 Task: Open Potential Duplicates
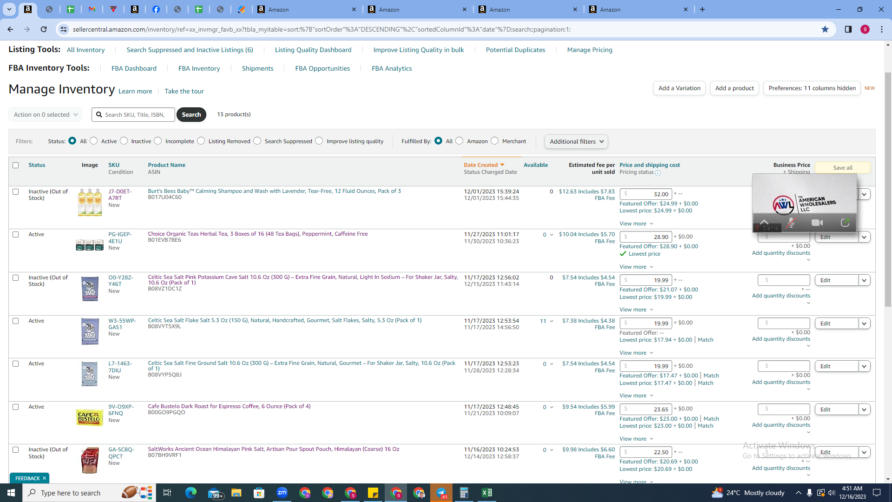click(x=516, y=50)
